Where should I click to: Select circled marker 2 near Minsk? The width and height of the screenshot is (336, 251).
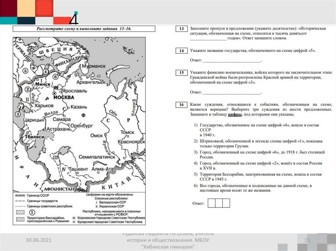(28, 89)
